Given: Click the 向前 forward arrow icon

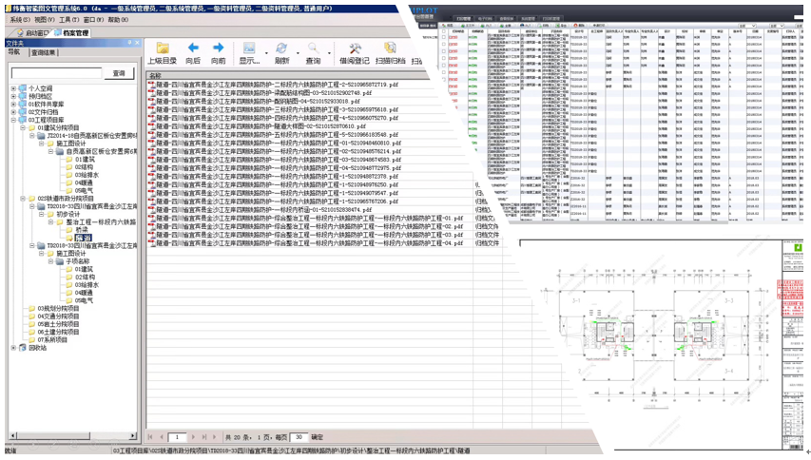Looking at the screenshot, I should [x=219, y=49].
